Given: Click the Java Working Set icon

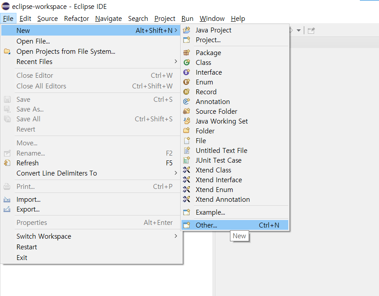Looking at the screenshot, I should [186, 121].
